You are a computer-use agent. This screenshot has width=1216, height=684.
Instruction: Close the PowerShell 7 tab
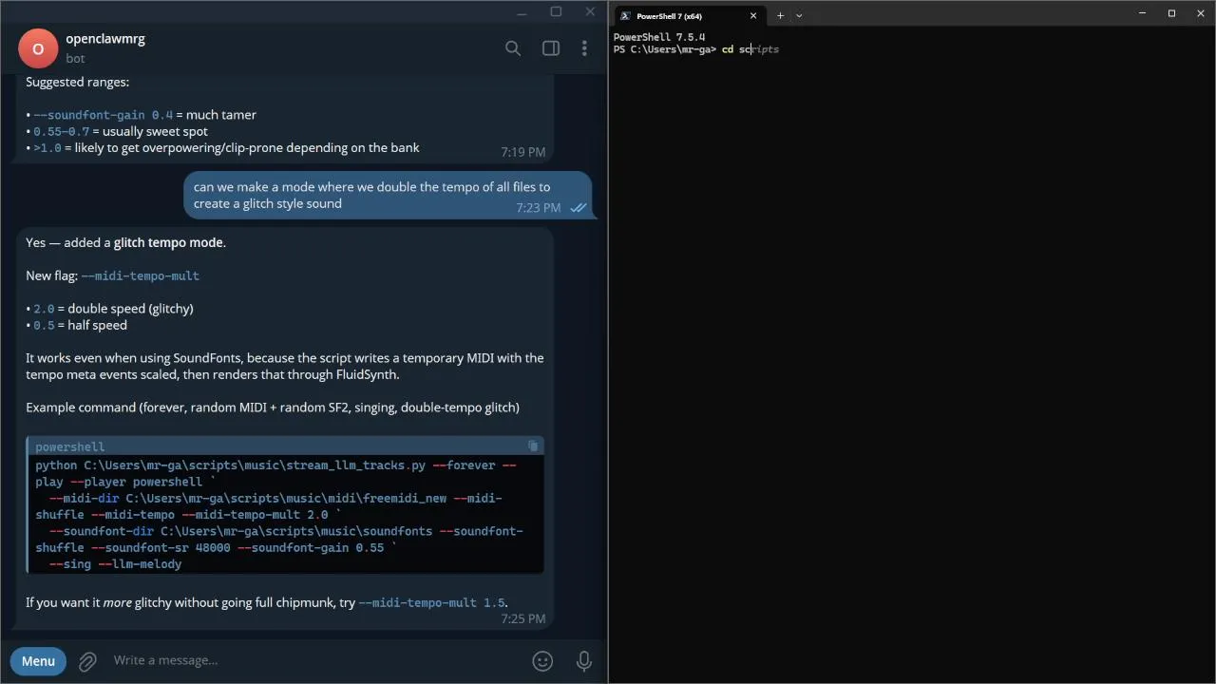point(753,15)
